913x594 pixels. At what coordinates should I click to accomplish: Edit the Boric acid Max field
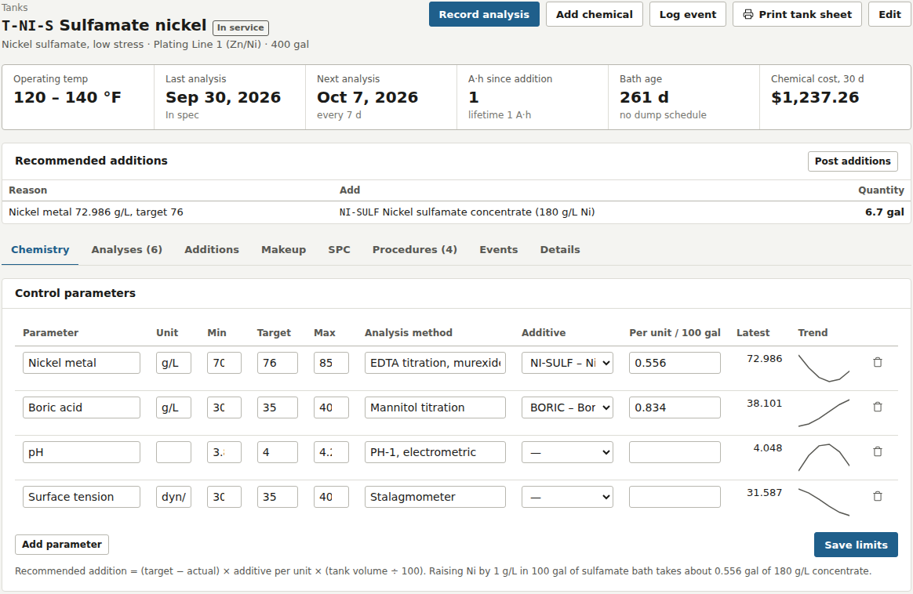click(331, 407)
